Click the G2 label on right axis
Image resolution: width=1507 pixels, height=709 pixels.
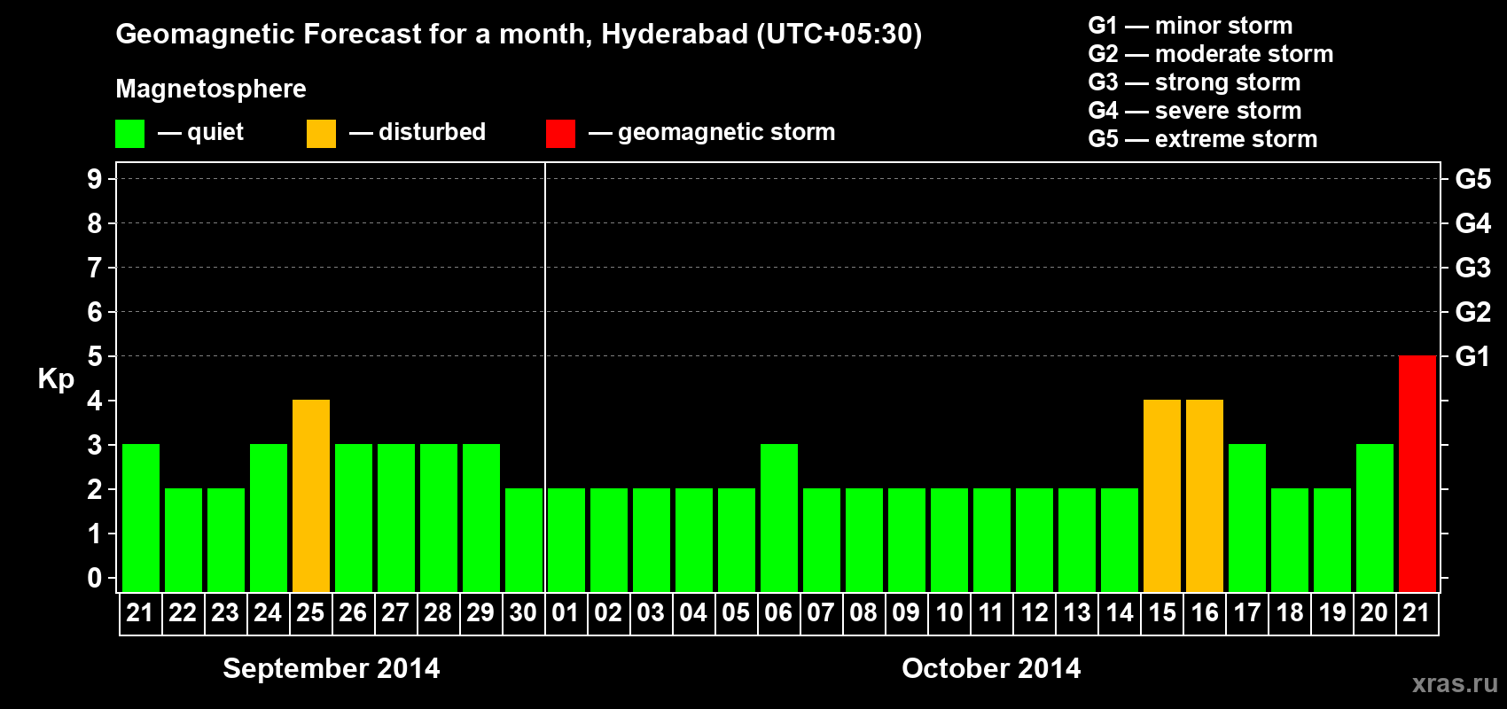coord(1472,312)
